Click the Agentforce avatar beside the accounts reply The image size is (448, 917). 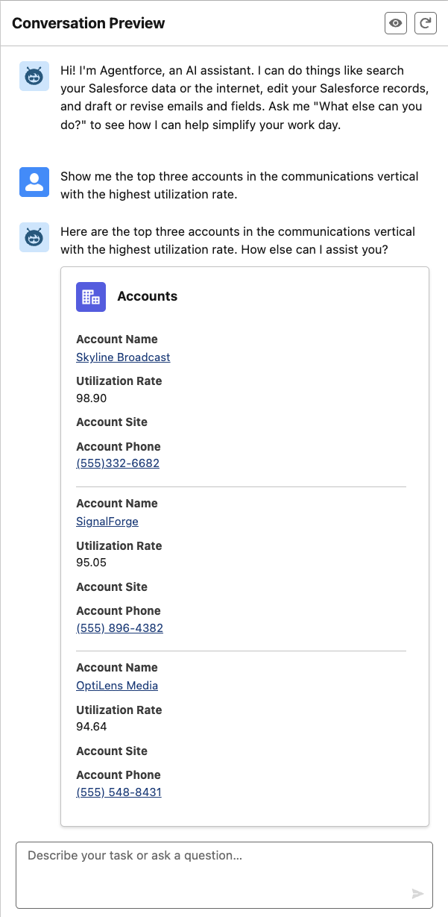click(x=34, y=237)
